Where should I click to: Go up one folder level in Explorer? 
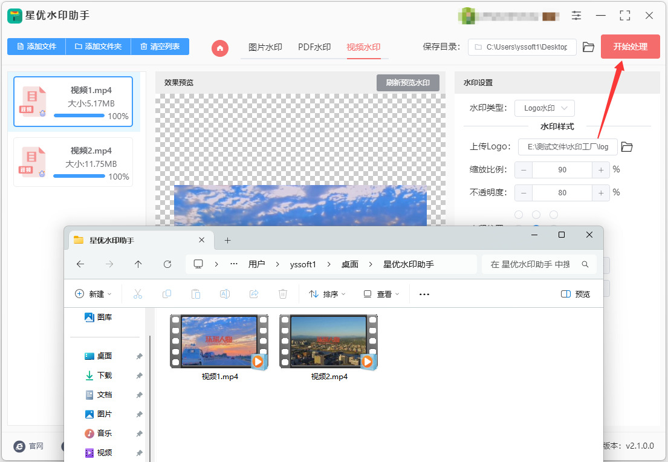pyautogui.click(x=138, y=264)
